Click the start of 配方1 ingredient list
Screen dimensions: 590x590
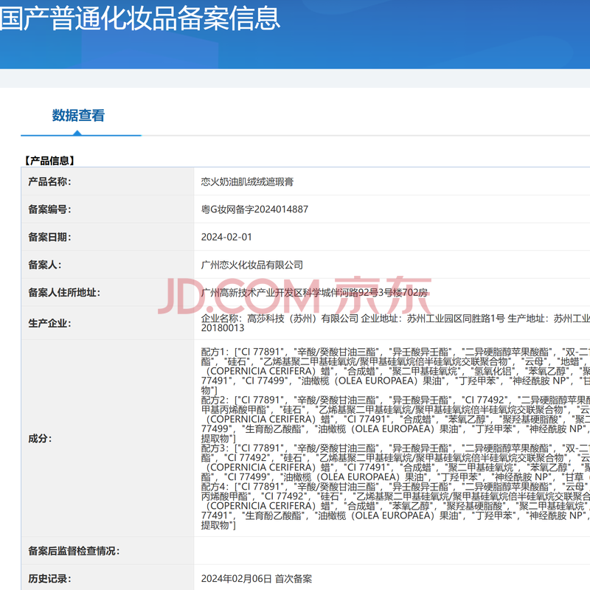[x=215, y=350]
